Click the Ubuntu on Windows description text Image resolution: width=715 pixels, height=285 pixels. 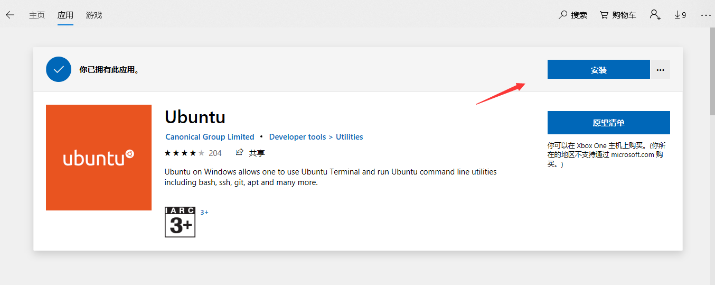coord(331,177)
